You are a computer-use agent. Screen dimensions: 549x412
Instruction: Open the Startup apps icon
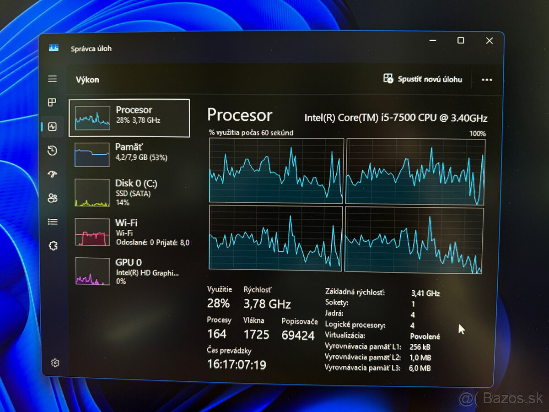[x=53, y=174]
